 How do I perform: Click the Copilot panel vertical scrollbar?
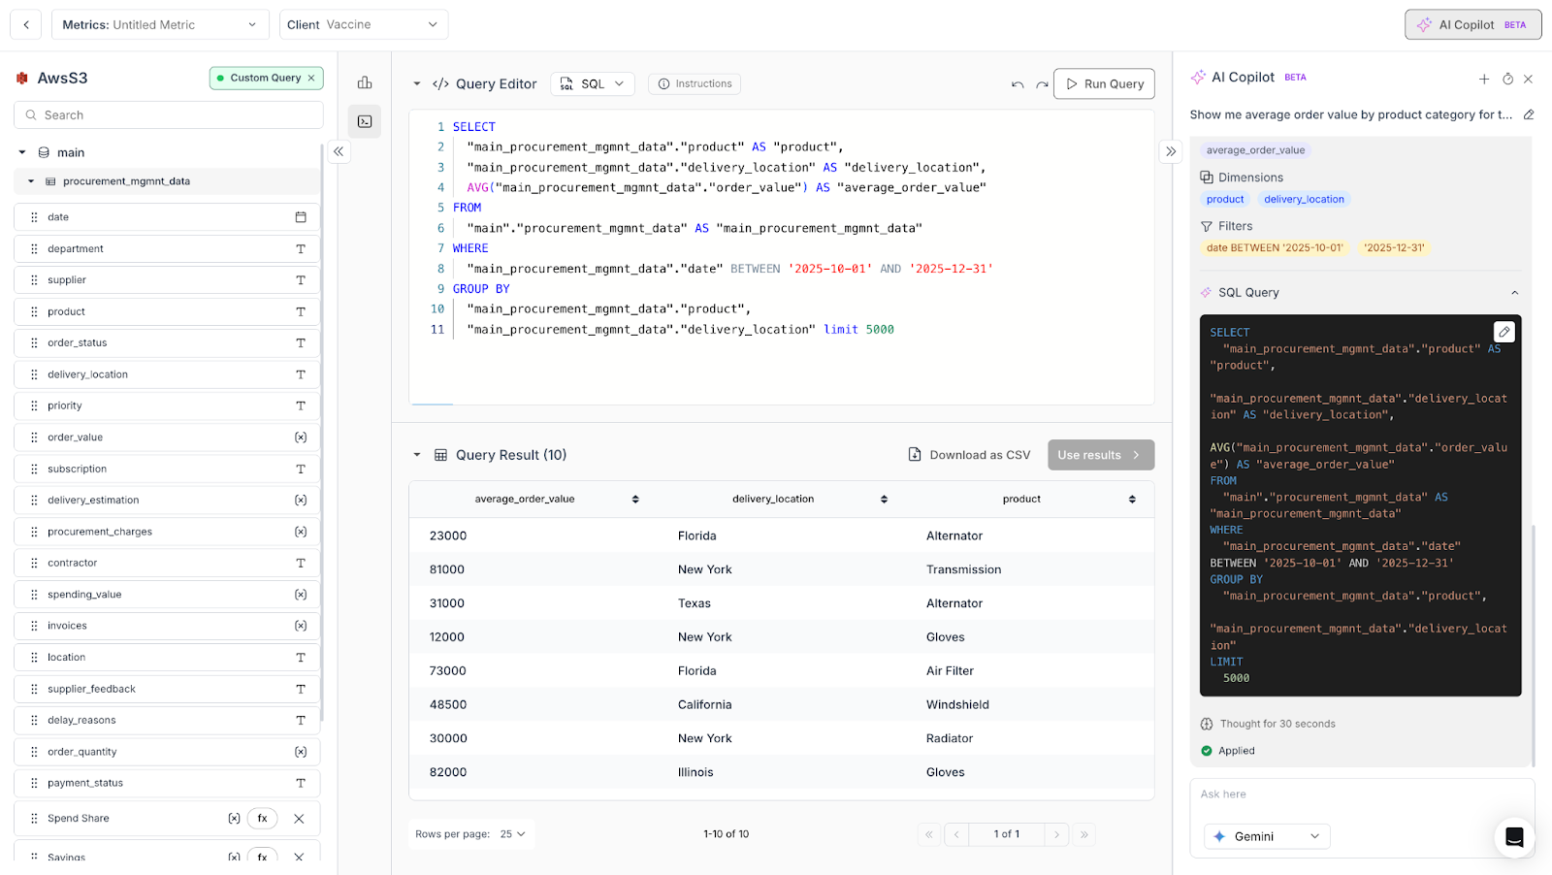coord(1534,645)
